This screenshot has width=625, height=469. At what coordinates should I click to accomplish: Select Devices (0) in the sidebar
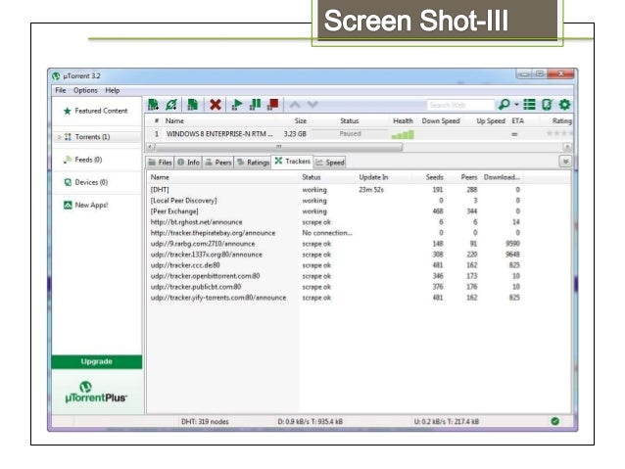click(97, 182)
